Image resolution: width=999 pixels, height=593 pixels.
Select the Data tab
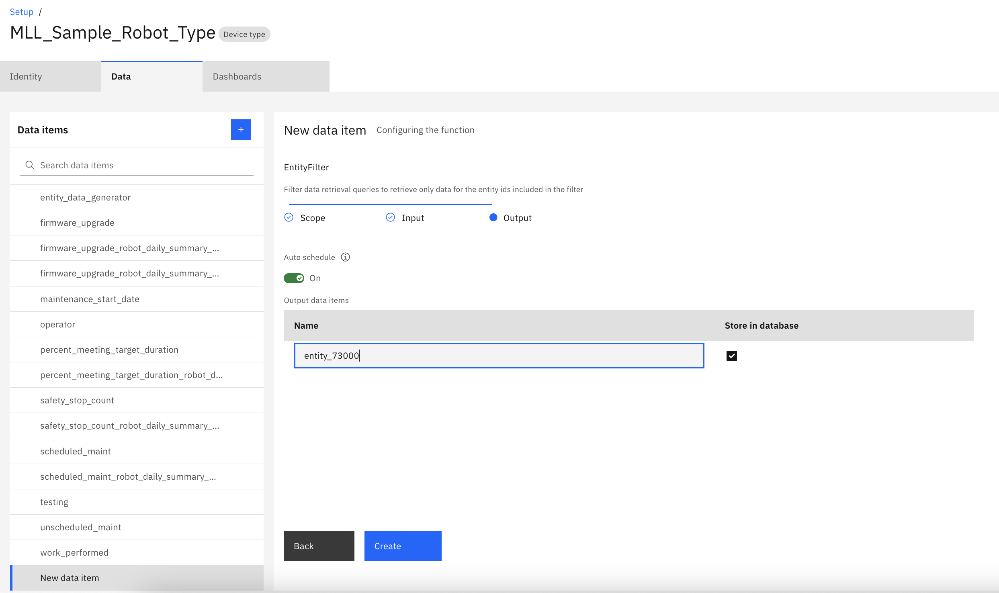(152, 76)
